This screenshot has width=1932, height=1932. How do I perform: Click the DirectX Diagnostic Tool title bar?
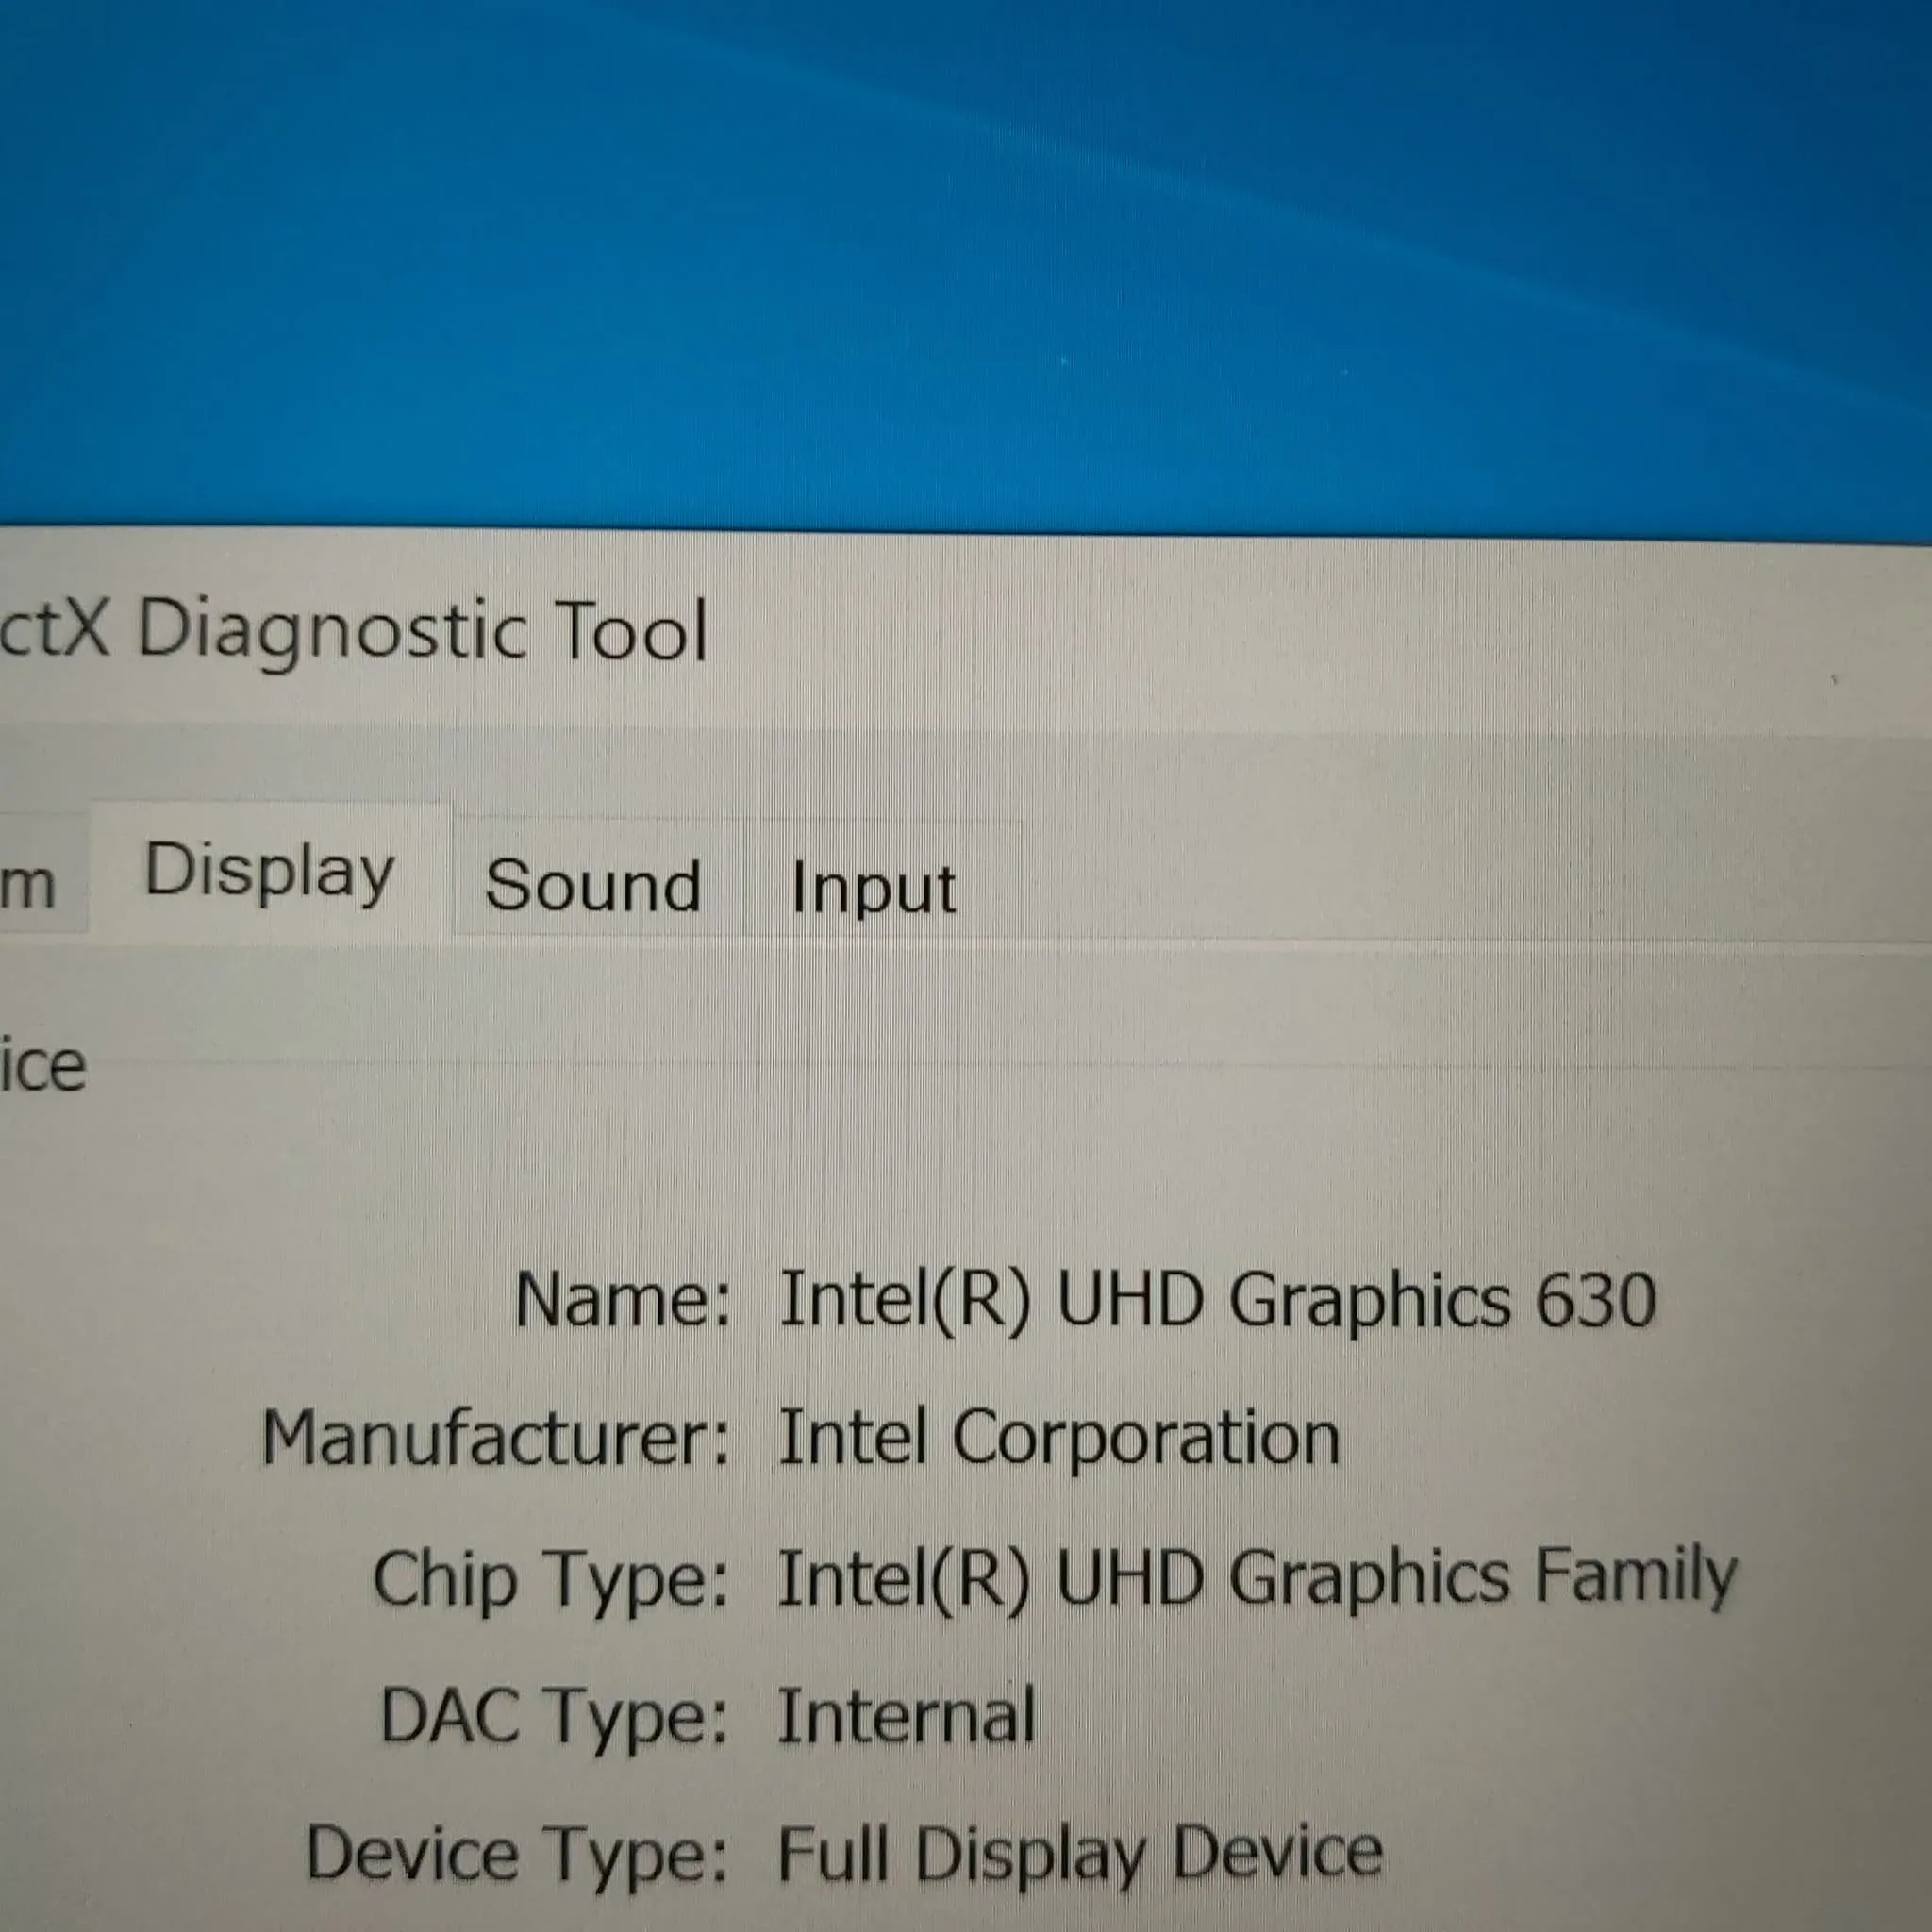[x=966, y=630]
